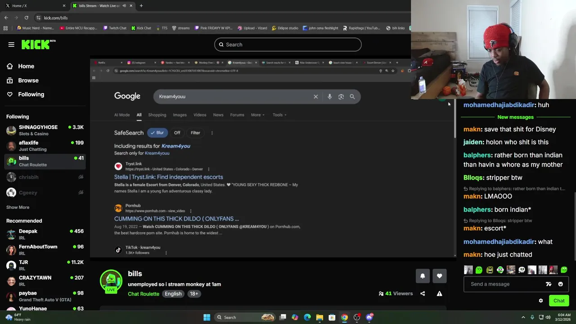Open the Upload - Vizard bookmark
576x324 pixels.
[252, 28]
